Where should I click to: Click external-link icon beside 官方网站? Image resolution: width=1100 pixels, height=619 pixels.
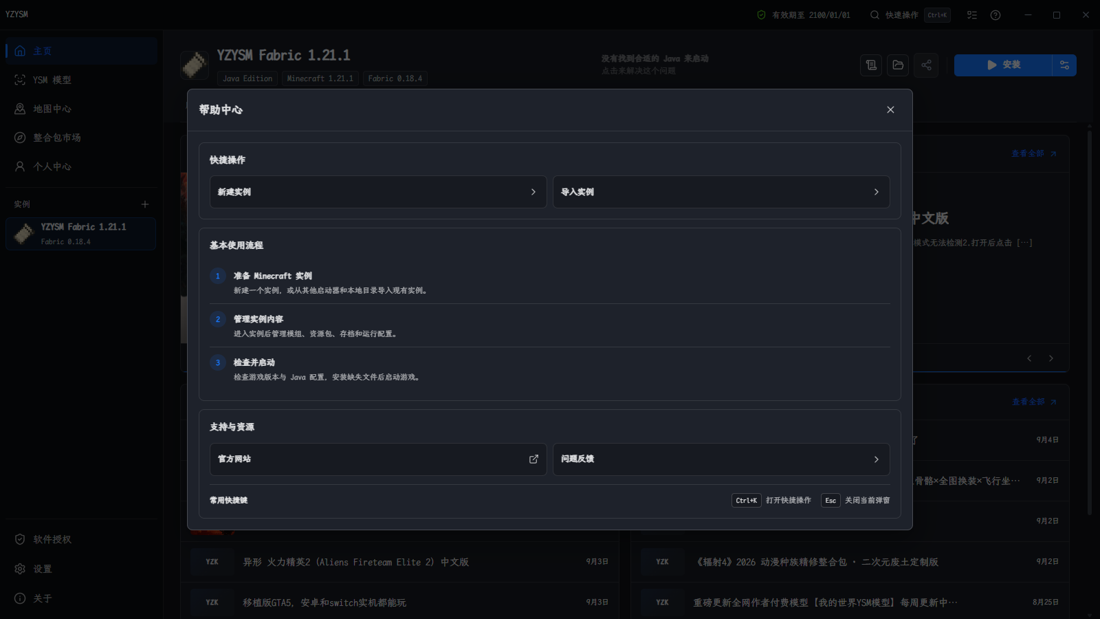coord(533,459)
